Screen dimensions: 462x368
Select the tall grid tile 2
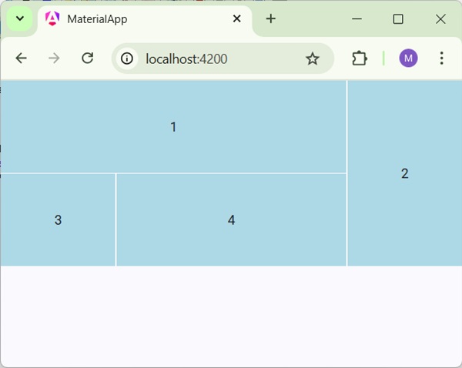pos(404,173)
